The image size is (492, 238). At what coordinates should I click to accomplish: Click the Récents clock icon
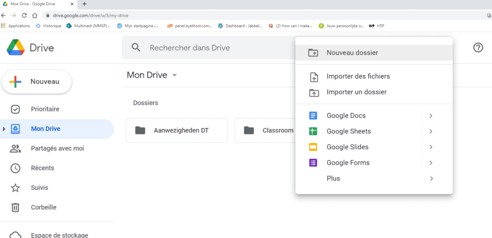point(15,168)
